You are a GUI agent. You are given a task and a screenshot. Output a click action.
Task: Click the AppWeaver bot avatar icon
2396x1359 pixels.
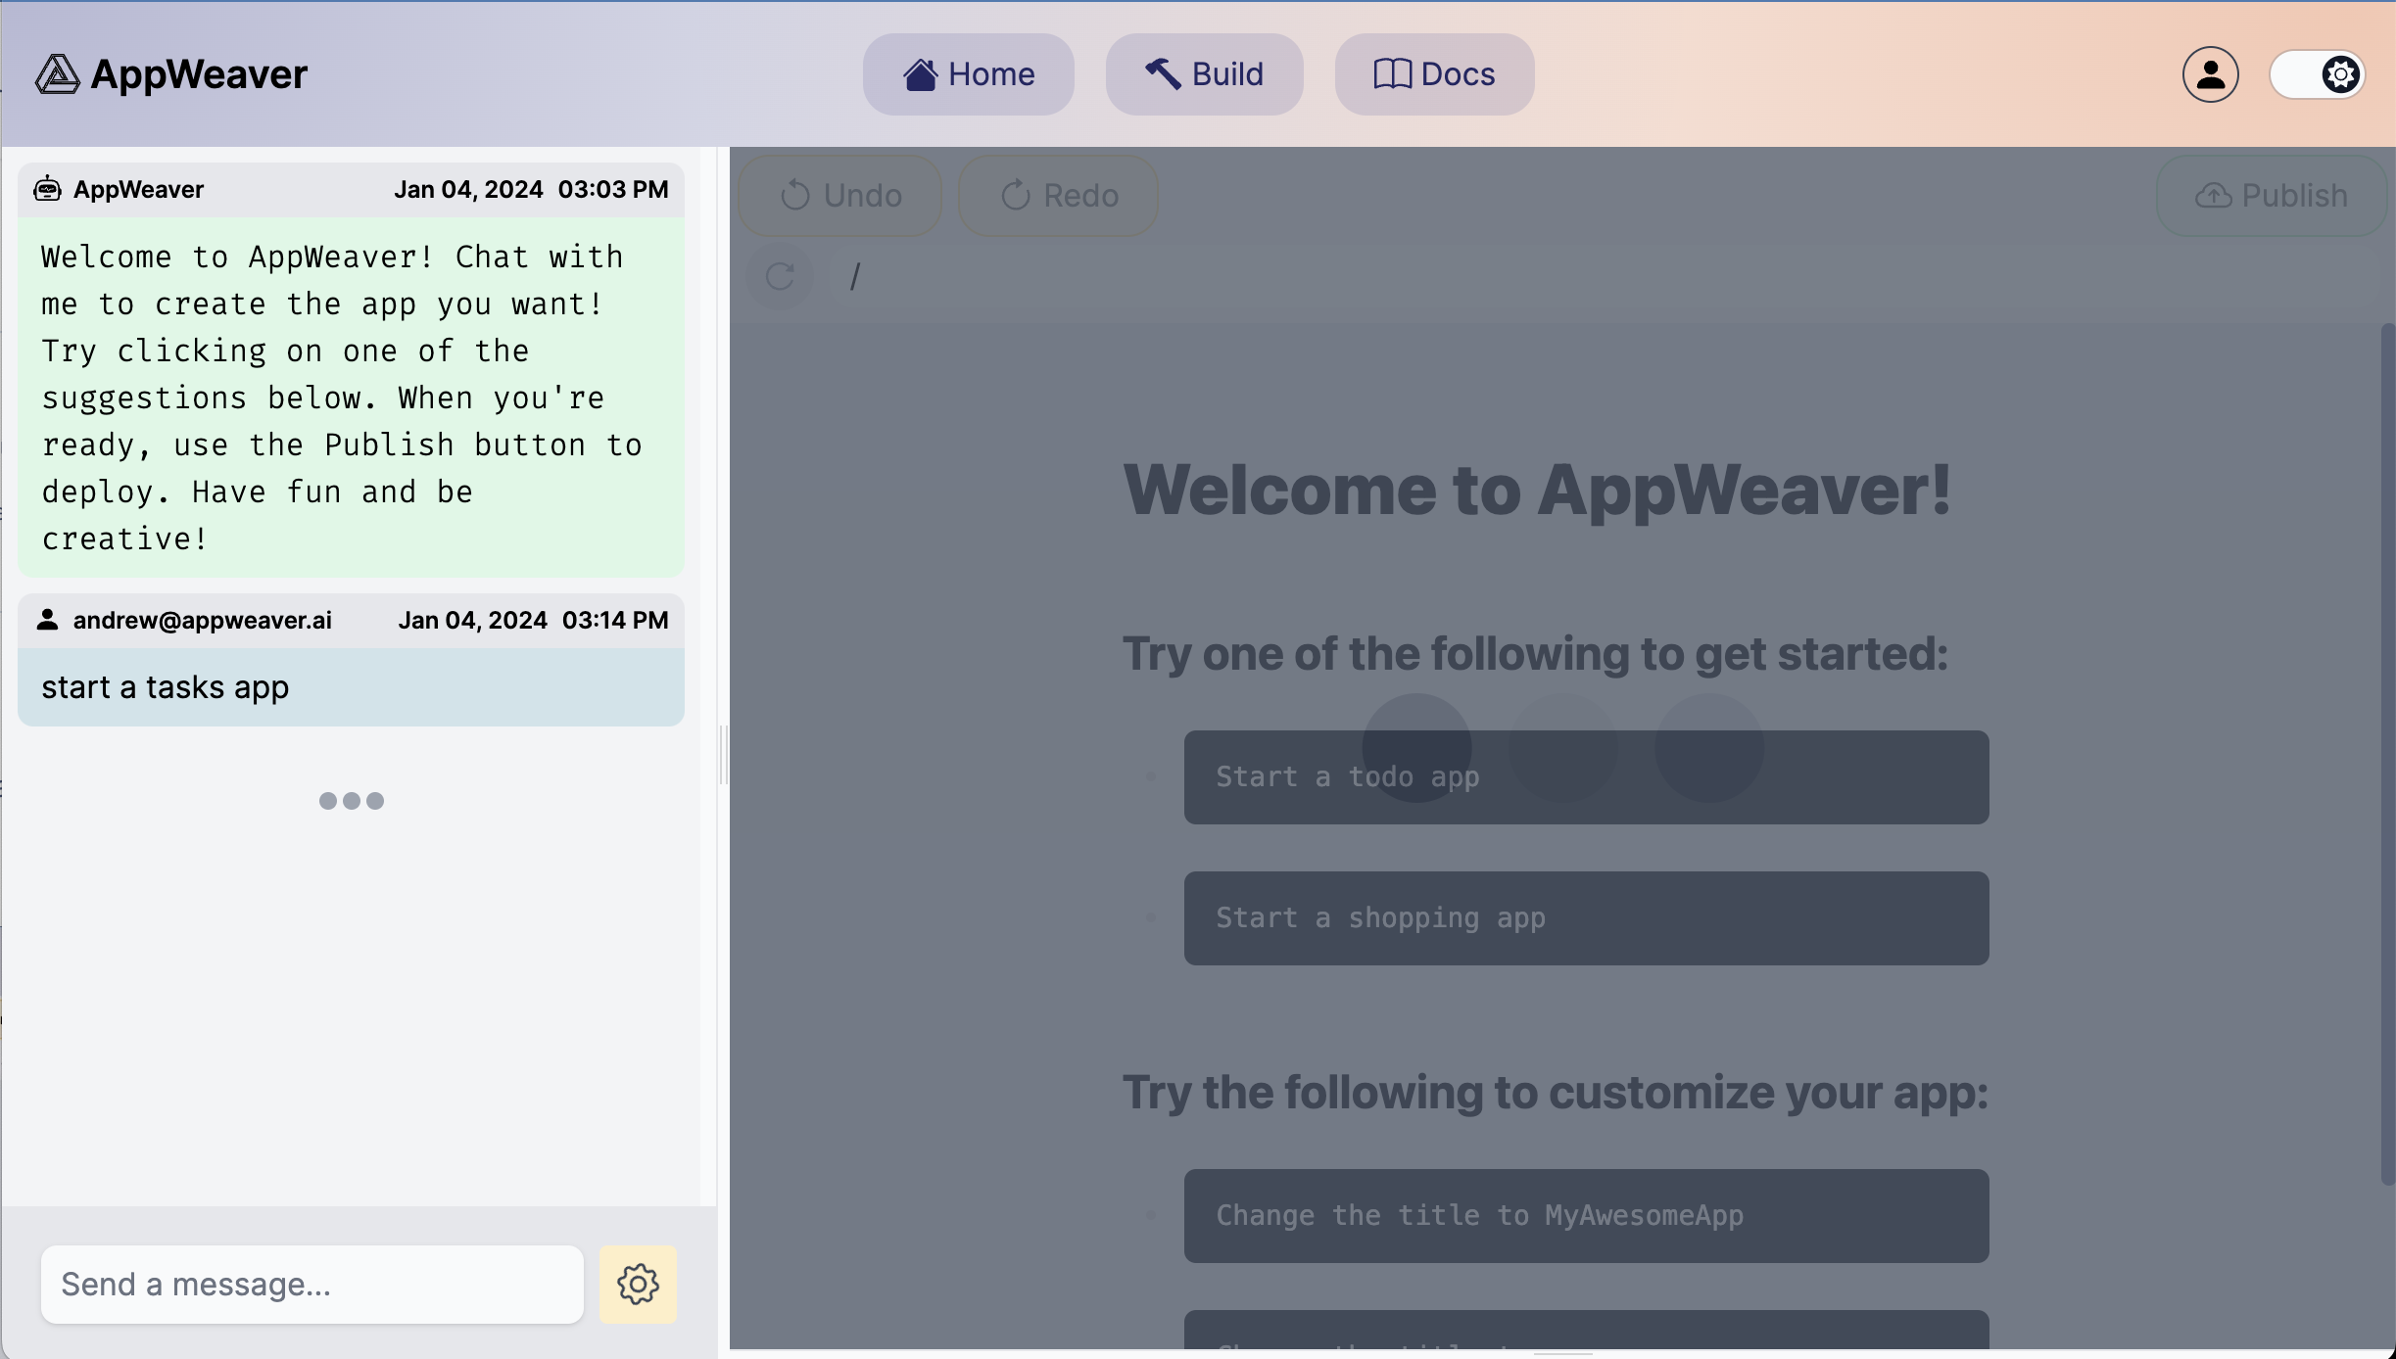[47, 189]
